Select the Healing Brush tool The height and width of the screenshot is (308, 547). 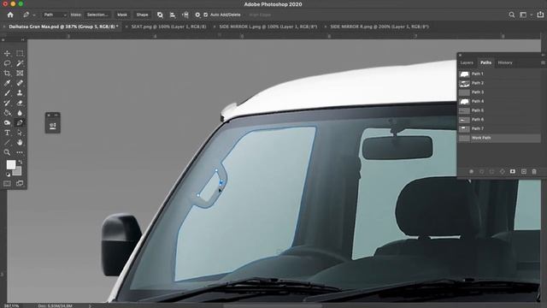20,83
